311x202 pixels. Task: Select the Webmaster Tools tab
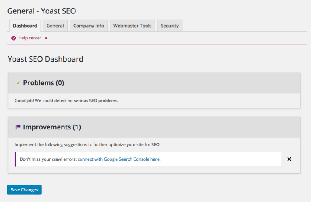tap(132, 26)
